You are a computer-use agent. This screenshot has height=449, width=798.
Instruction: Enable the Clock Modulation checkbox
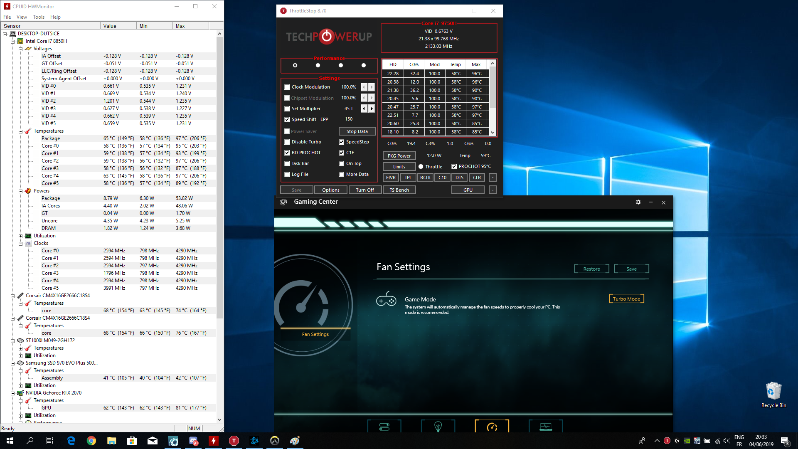coord(287,87)
